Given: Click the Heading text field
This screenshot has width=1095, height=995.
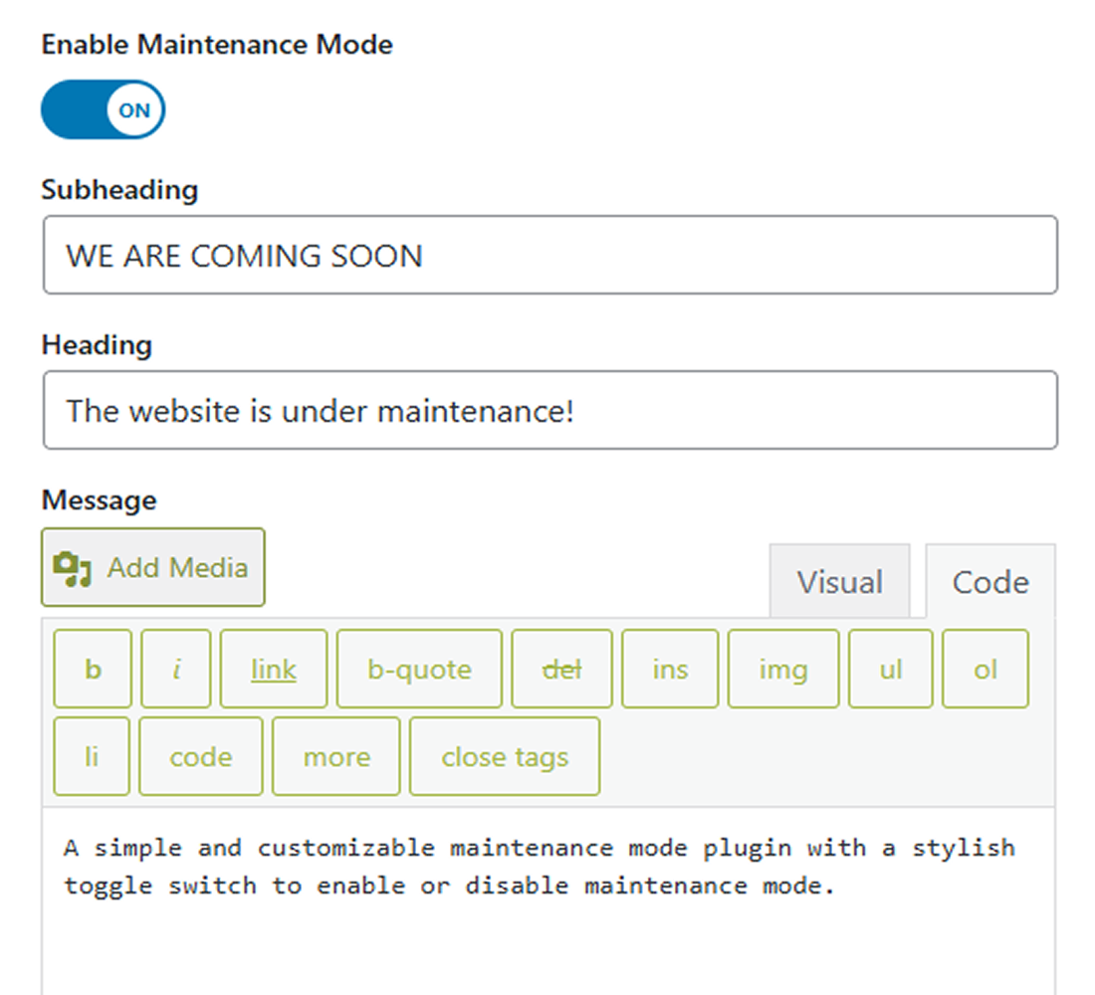Looking at the screenshot, I should [549, 410].
